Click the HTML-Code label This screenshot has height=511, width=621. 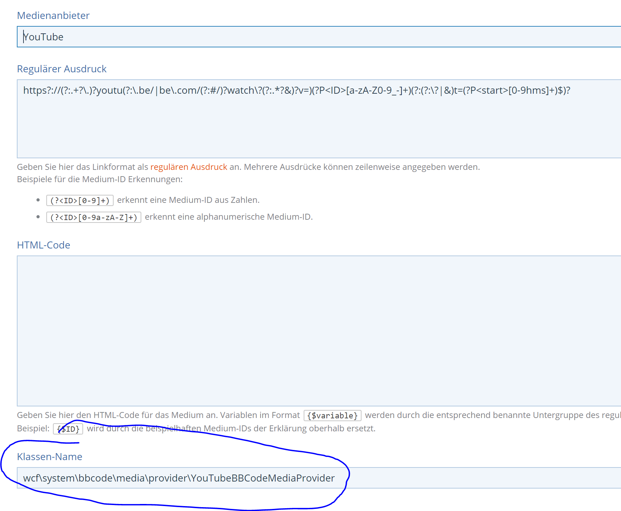[x=43, y=245]
